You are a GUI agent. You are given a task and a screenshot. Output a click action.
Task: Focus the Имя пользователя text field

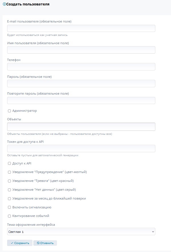tap(81, 50)
